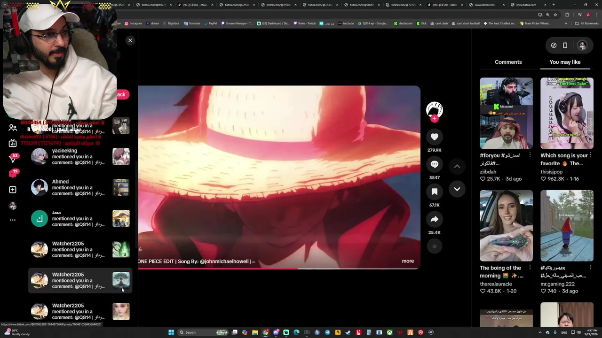Open the volume icon in system tray
The width and height of the screenshot is (602, 338).
(578, 332)
